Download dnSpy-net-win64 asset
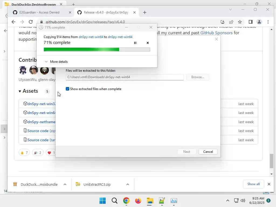 tap(41, 113)
